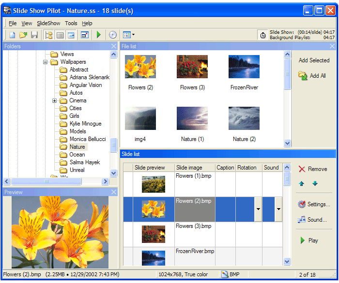The width and height of the screenshot is (339, 283).
Task: Toggle the preview panel toolbar button
Action: [x=71, y=35]
